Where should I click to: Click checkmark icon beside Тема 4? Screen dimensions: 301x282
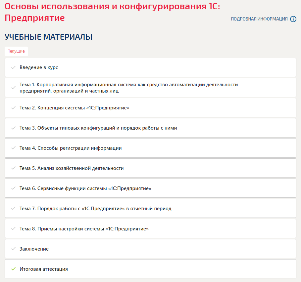[x=13, y=148]
